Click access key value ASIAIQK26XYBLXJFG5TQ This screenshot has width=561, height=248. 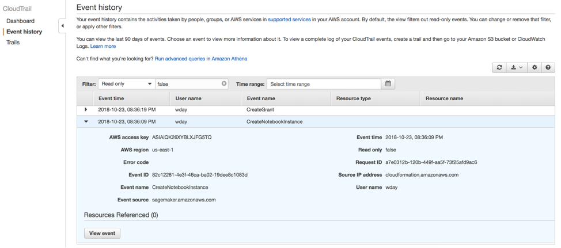tap(182, 137)
